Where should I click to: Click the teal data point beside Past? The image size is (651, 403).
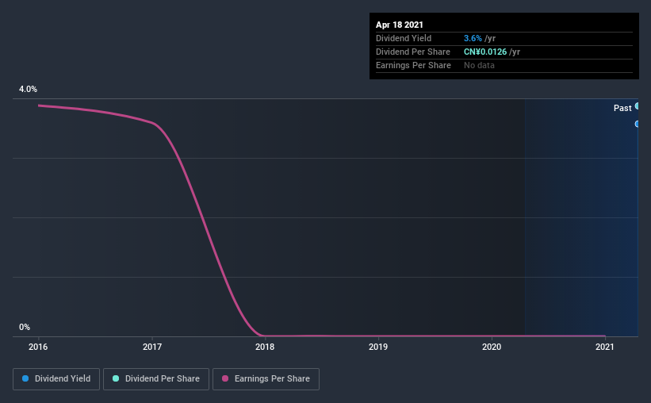(x=637, y=106)
